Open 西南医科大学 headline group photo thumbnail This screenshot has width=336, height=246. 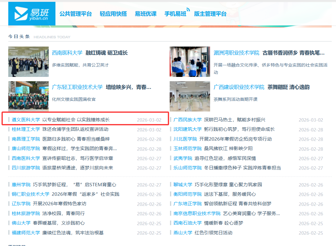pos(28,62)
